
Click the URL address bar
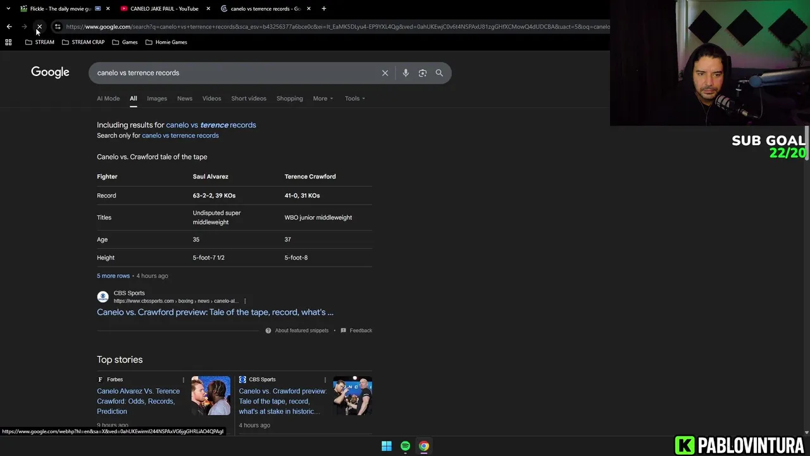pos(337,27)
